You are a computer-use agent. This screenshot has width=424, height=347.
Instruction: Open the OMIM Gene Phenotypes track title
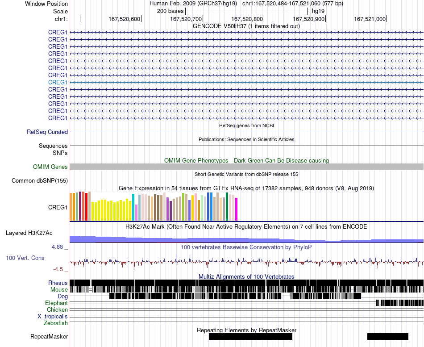[246, 160]
